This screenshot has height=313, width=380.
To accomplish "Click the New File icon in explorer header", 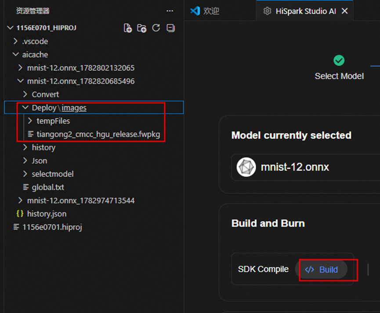I will point(128,28).
